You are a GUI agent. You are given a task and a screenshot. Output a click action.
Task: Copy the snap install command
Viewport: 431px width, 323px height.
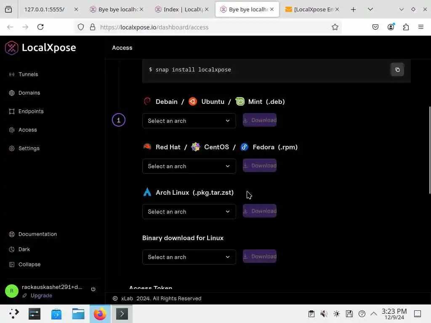tap(397, 70)
